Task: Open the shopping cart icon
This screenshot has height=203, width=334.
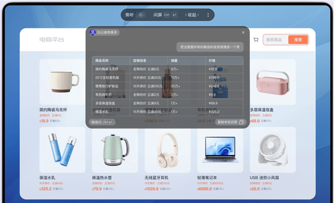Action: (256, 39)
